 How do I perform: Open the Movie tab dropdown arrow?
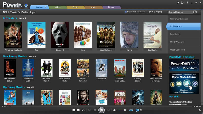tap(46, 7)
